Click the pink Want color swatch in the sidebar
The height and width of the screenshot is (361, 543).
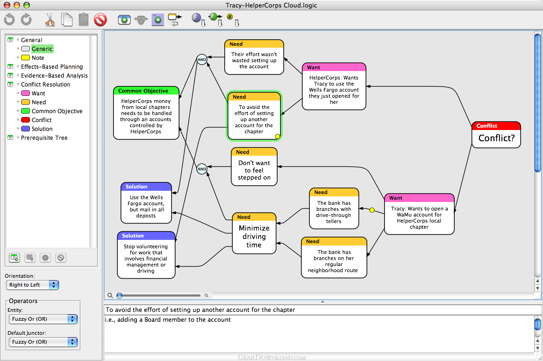coord(25,93)
